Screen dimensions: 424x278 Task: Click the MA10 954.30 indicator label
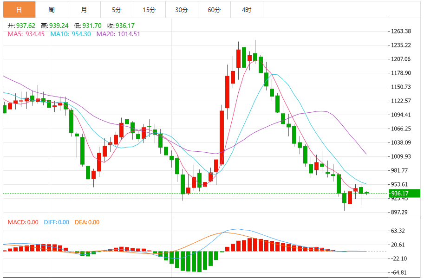(71, 34)
